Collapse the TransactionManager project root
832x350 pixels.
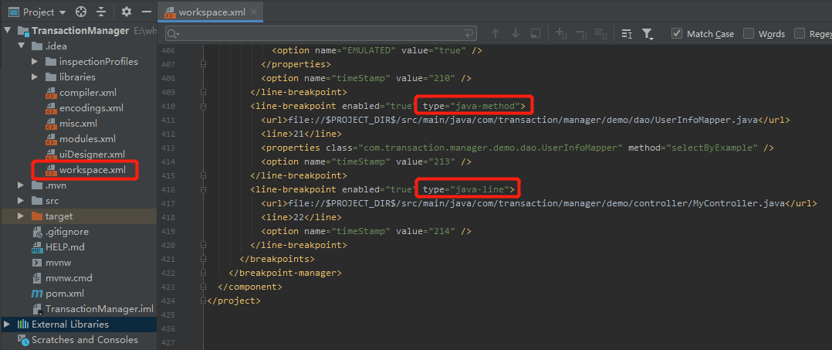pos(6,31)
